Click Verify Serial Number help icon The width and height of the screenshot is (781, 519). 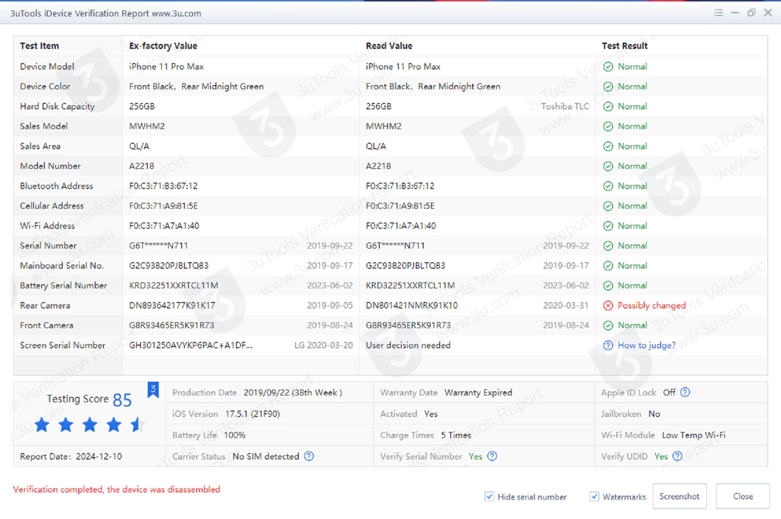pos(492,456)
